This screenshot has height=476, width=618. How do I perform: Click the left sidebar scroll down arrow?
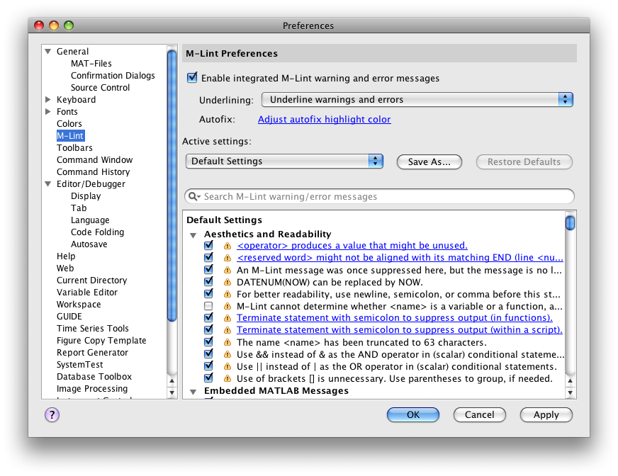point(172,392)
